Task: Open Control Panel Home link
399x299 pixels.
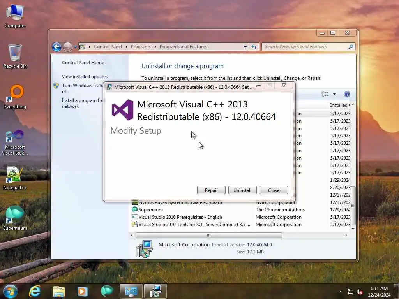Action: click(83, 63)
